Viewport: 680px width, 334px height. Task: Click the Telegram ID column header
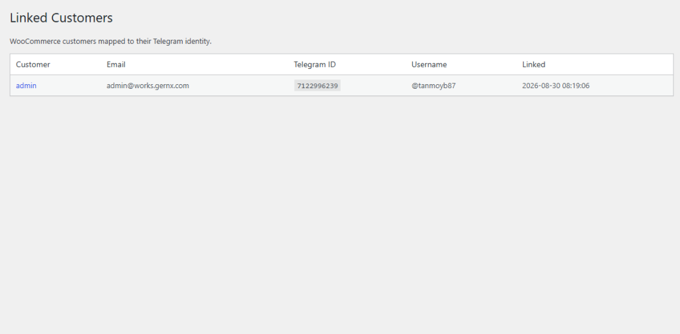tap(315, 64)
